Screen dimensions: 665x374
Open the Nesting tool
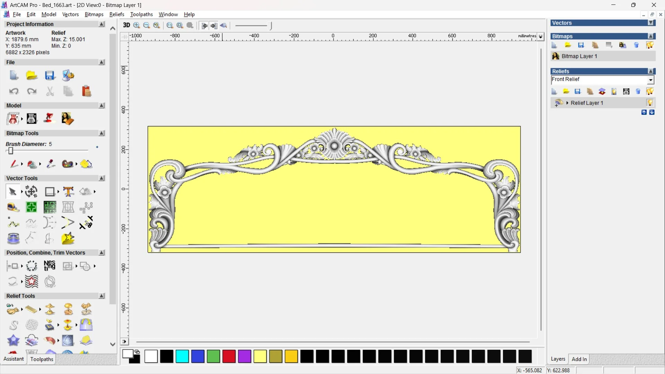(50, 266)
